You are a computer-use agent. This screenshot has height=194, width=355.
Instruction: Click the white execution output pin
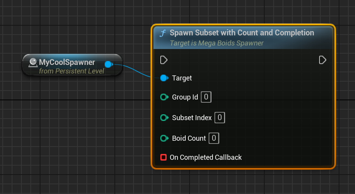coord(322,60)
